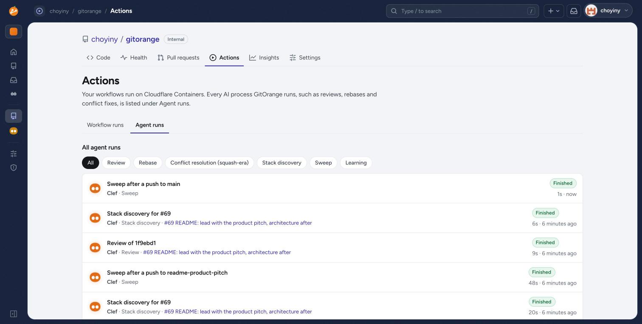Select the All filter chip

[x=90, y=163]
